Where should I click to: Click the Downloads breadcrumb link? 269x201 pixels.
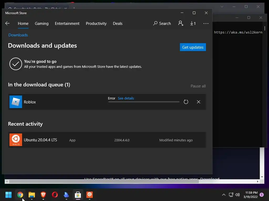[18, 35]
